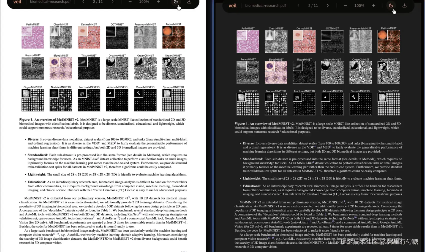This screenshot has height=252, width=425.
Task: Click 'Standardized' bullet heading in right dark page
Action: (253, 159)
